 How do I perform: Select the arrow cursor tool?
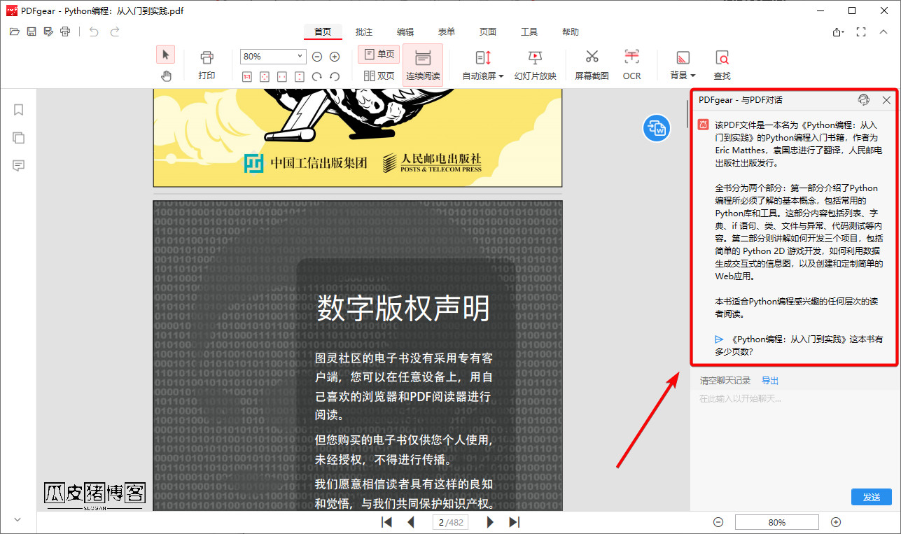pyautogui.click(x=166, y=55)
